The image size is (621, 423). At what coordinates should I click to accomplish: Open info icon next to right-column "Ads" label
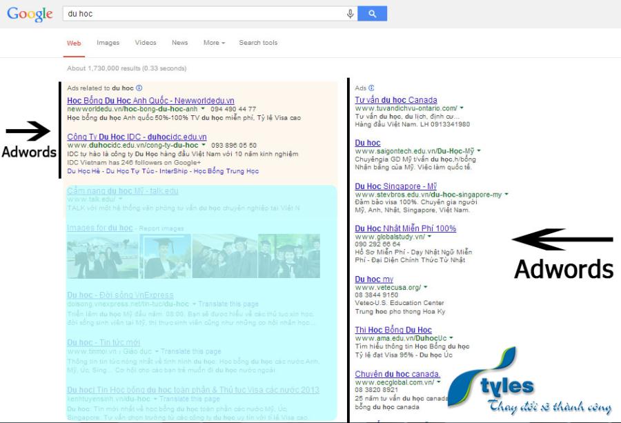point(371,88)
